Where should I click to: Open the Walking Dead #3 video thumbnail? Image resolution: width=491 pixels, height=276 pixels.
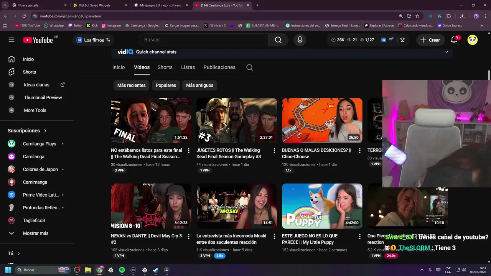pos(237,121)
